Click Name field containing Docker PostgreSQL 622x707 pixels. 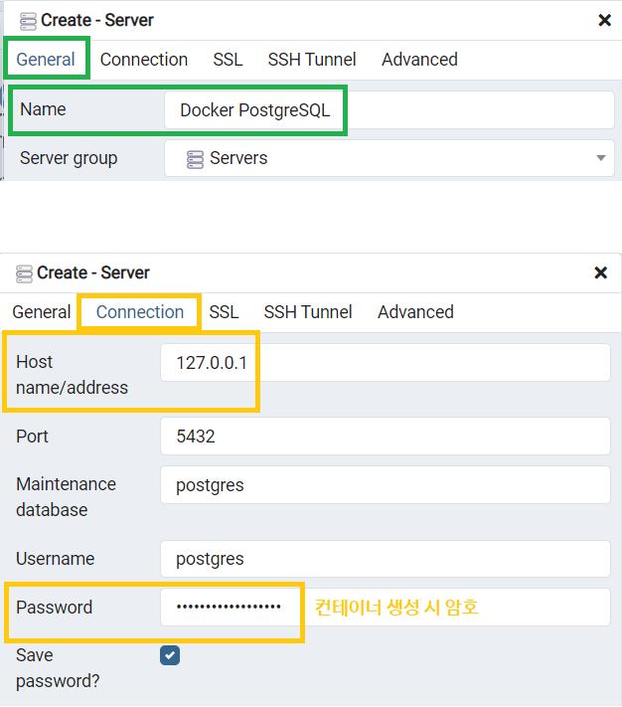(x=389, y=110)
